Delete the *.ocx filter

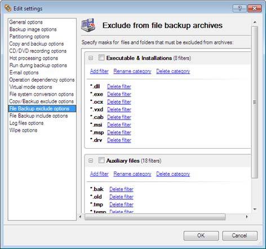point(119,102)
